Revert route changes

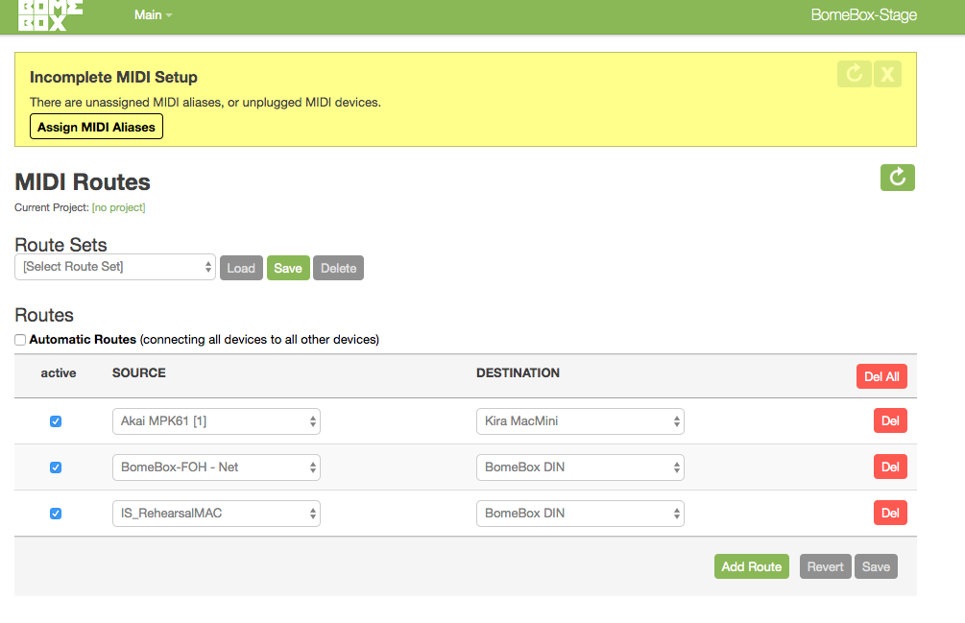pos(826,566)
